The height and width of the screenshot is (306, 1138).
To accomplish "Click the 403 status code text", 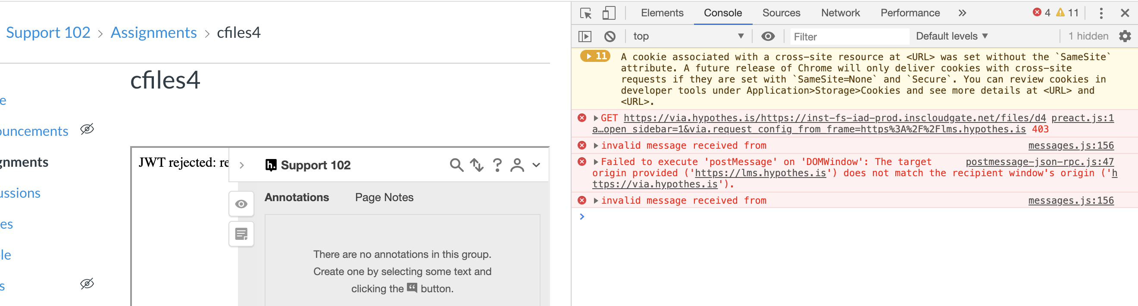I will pos(1040,129).
